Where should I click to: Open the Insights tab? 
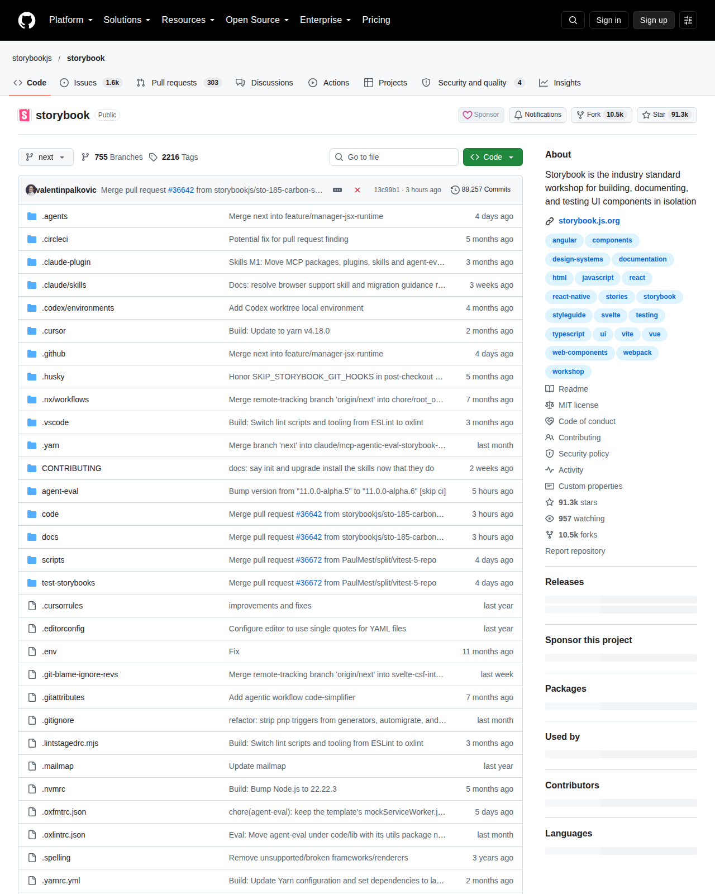point(560,83)
